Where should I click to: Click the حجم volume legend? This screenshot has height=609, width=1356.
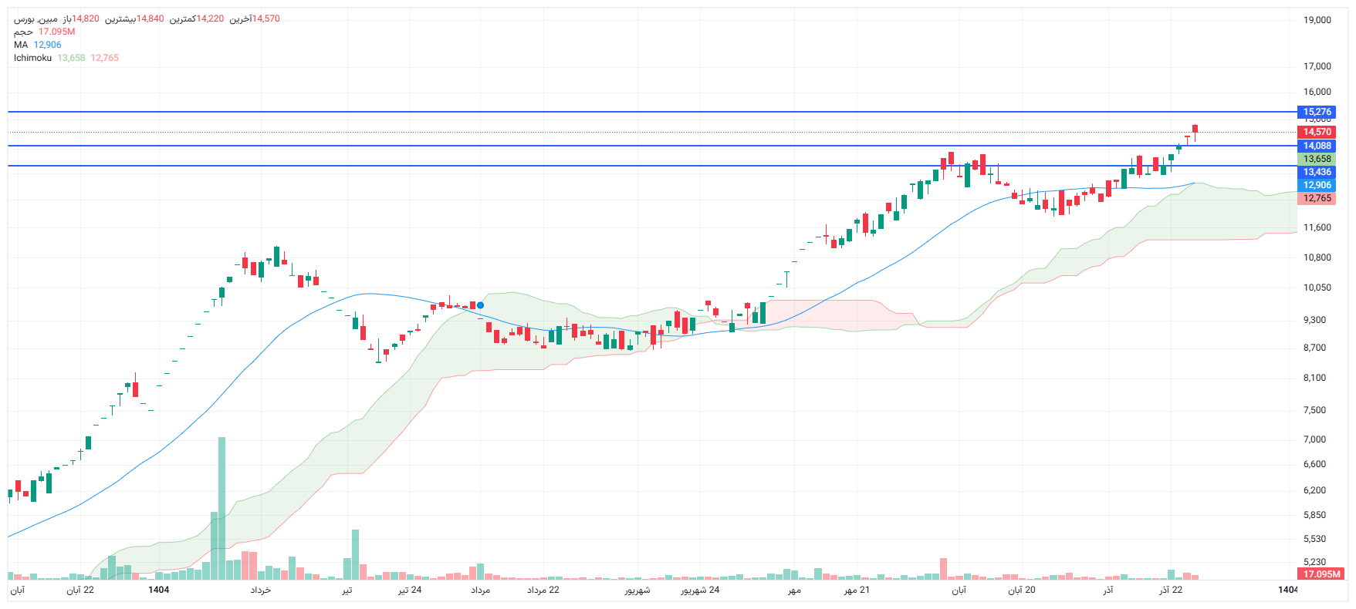23,32
